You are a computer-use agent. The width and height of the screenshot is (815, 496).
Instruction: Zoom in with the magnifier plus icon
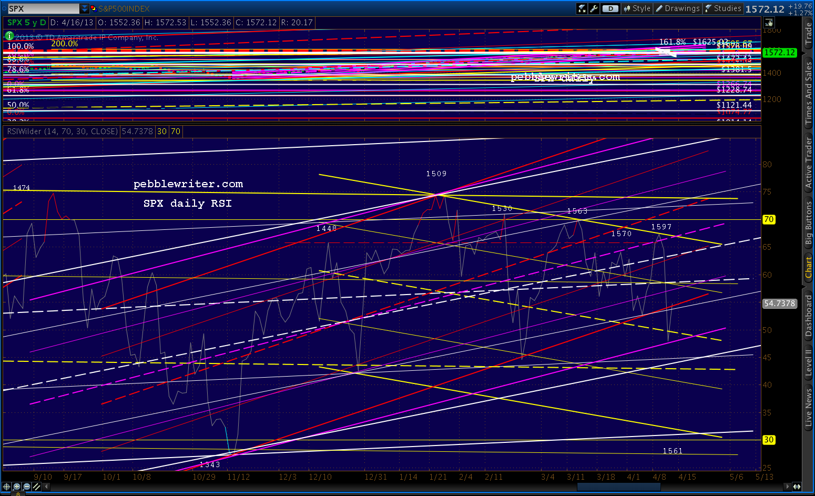click(x=17, y=487)
